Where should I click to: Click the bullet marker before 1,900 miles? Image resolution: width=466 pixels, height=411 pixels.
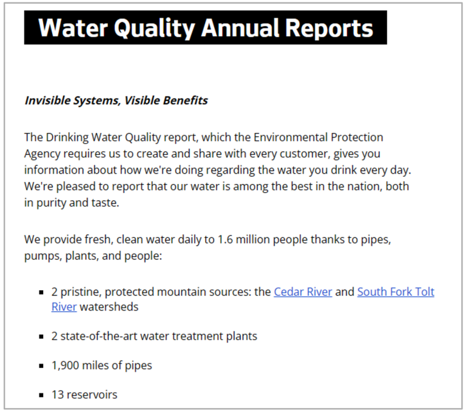coord(41,366)
